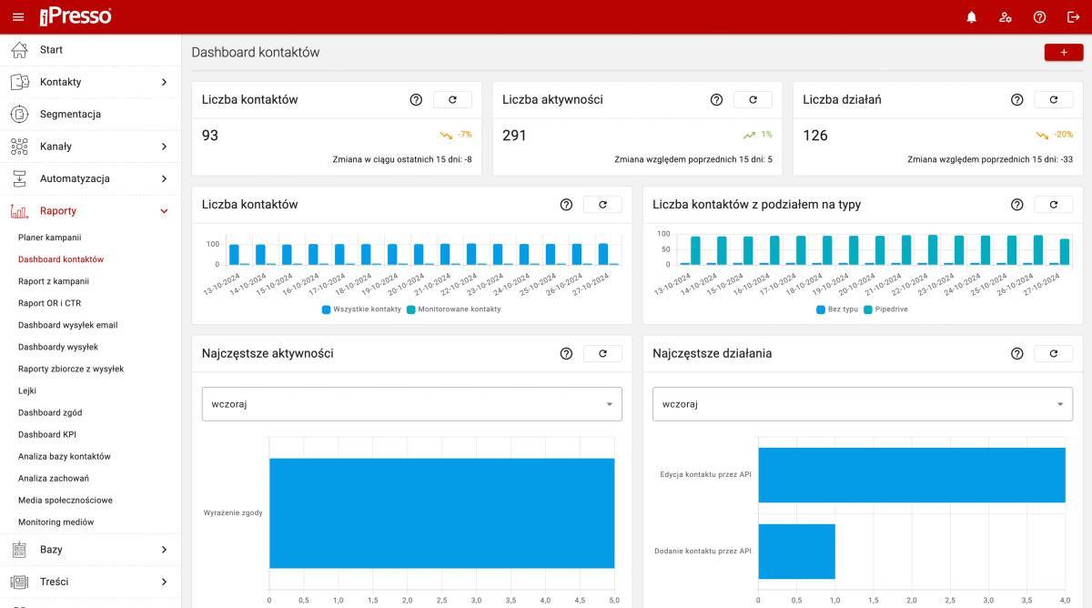
Task: Open Analiza zachowań
Action: (x=54, y=478)
